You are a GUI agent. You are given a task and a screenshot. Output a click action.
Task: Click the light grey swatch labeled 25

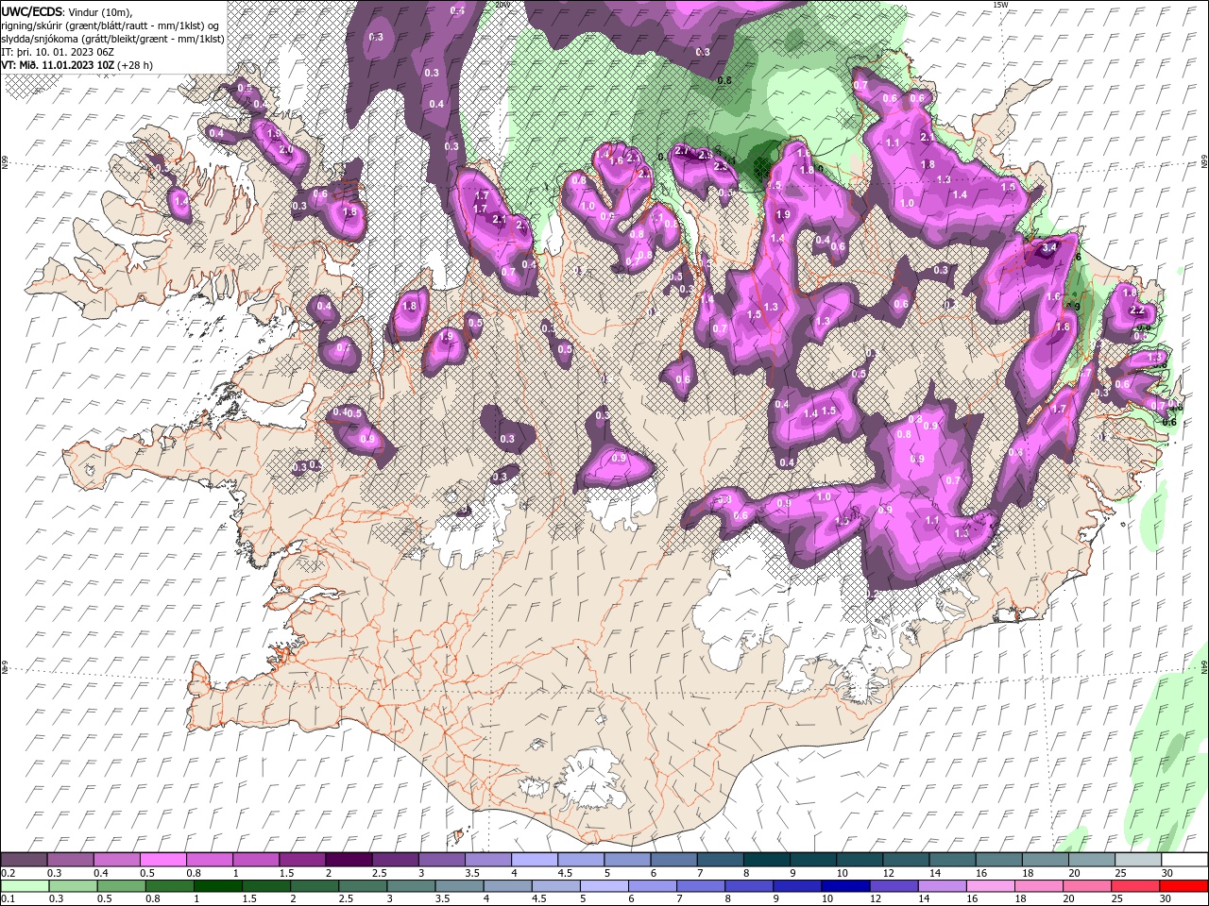point(1138,860)
